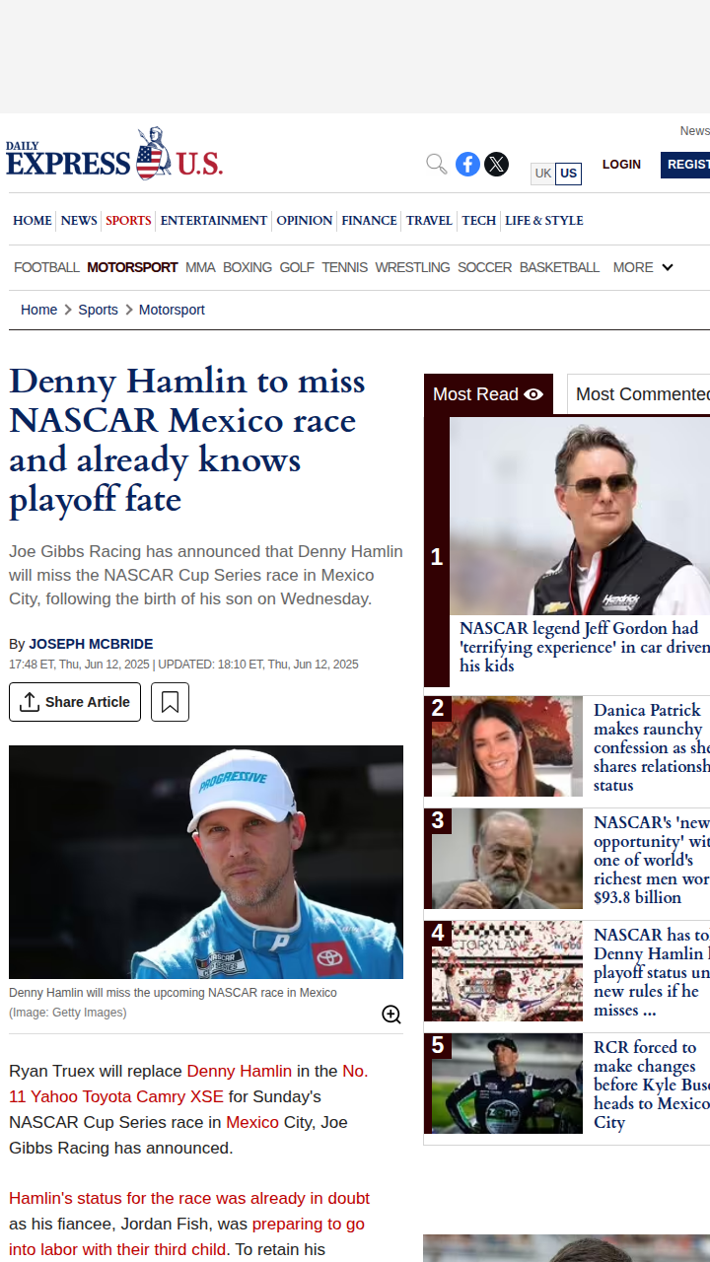The image size is (710, 1262).
Task: Click the 'Image: Getty Images' credit text
Action: (x=68, y=1013)
